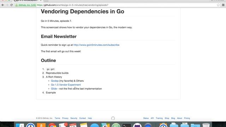Open the Training footer link
The image size is (226, 127).
click(159, 118)
